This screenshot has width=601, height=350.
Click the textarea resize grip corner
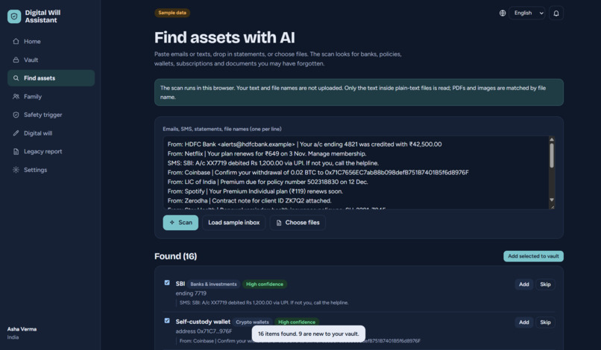(552, 207)
